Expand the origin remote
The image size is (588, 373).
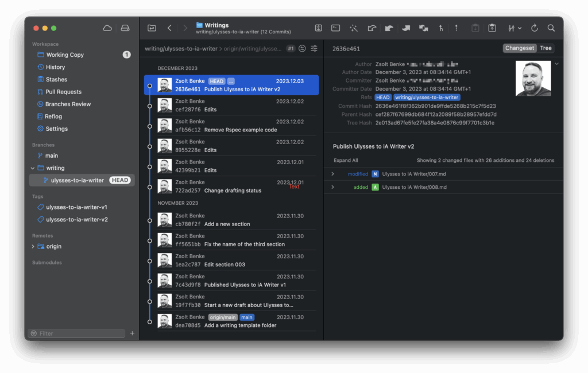[x=33, y=246]
